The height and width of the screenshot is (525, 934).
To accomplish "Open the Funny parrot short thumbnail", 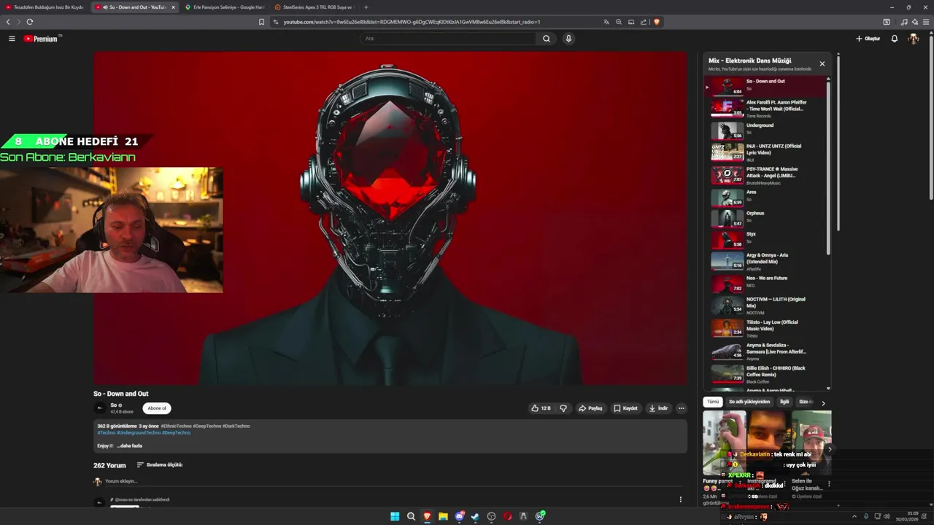I will coord(724,443).
